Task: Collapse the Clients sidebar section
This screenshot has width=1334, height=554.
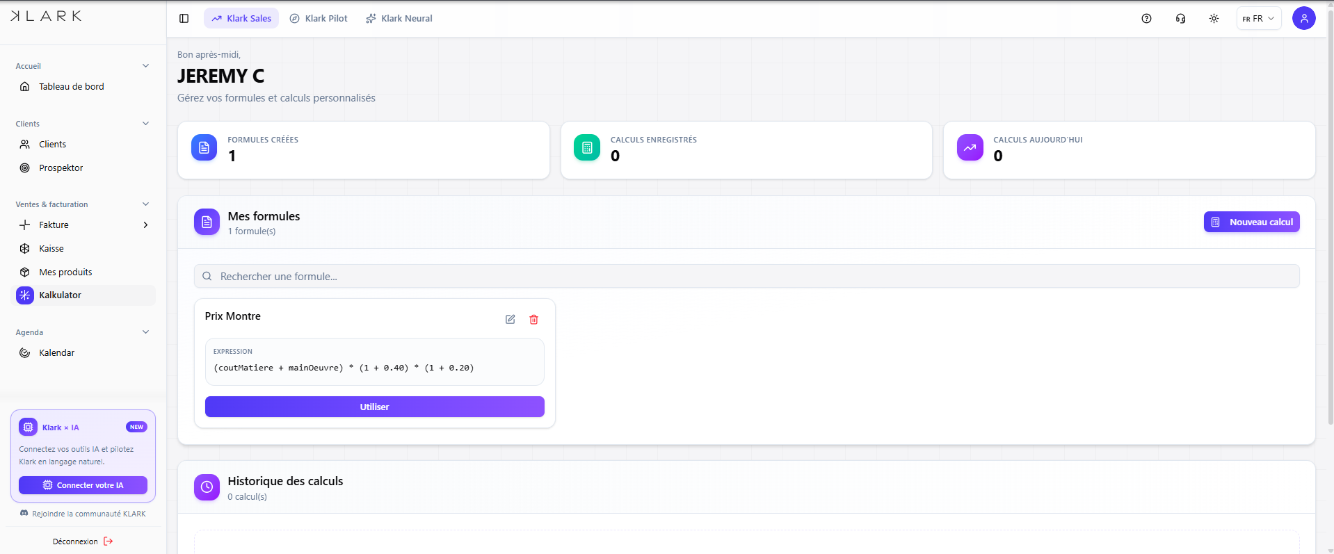Action: [x=145, y=124]
